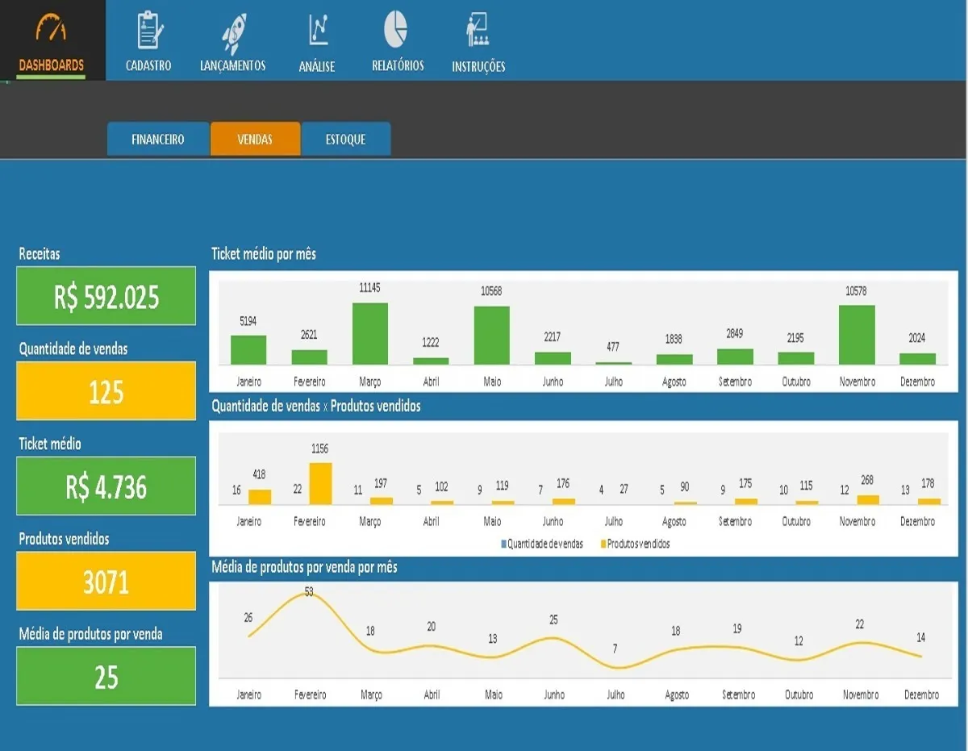Viewport: 968px width, 751px height.
Task: Click the Média de produtos 25 card
Action: coord(106,676)
